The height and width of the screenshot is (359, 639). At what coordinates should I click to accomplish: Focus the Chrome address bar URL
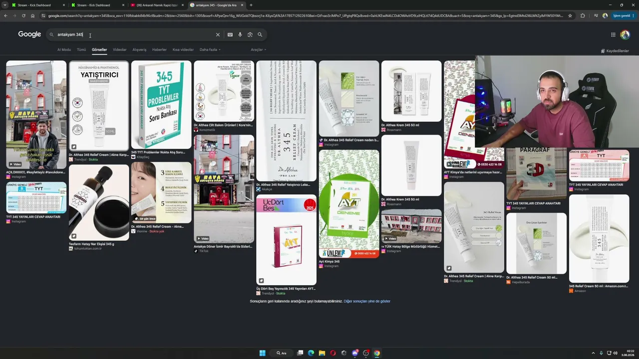[x=306, y=15]
